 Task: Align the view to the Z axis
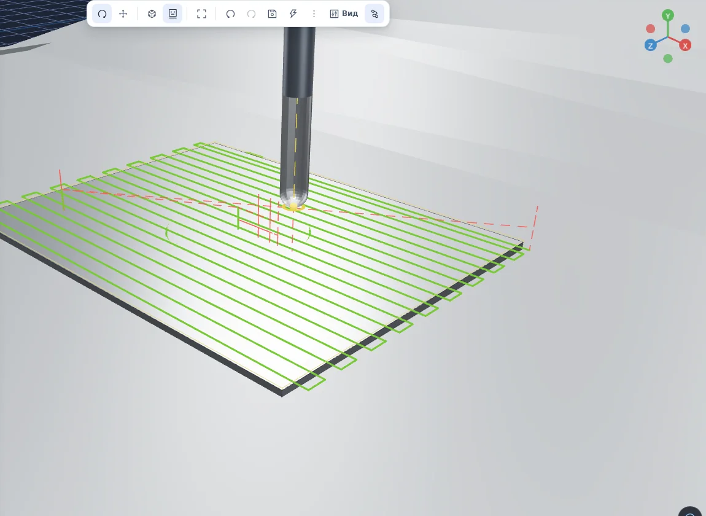point(650,45)
